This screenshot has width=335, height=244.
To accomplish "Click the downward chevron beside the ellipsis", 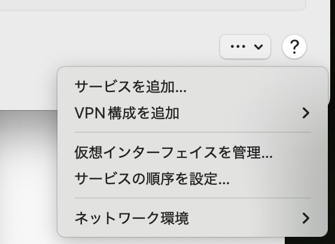I will 258,47.
